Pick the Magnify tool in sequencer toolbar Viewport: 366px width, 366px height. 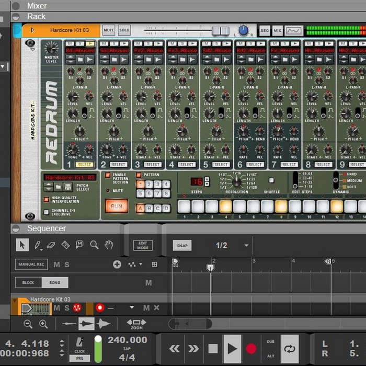click(x=94, y=245)
